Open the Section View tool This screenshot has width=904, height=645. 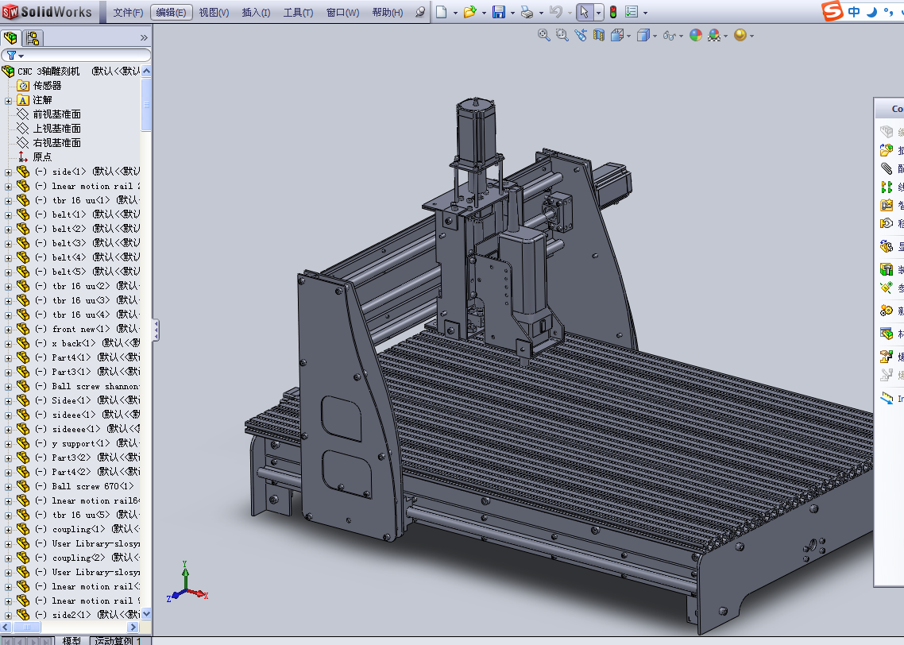coord(599,35)
